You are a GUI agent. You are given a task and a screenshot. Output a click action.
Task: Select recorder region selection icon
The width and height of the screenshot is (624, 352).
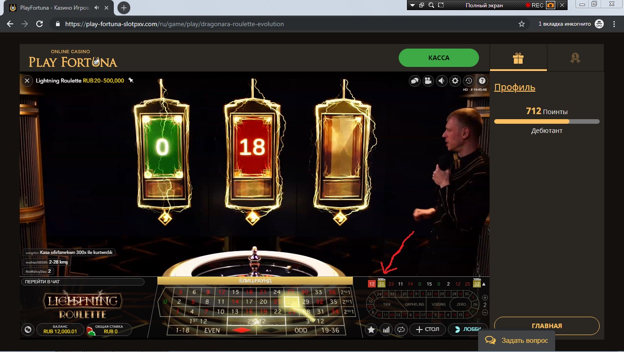[x=441, y=5]
